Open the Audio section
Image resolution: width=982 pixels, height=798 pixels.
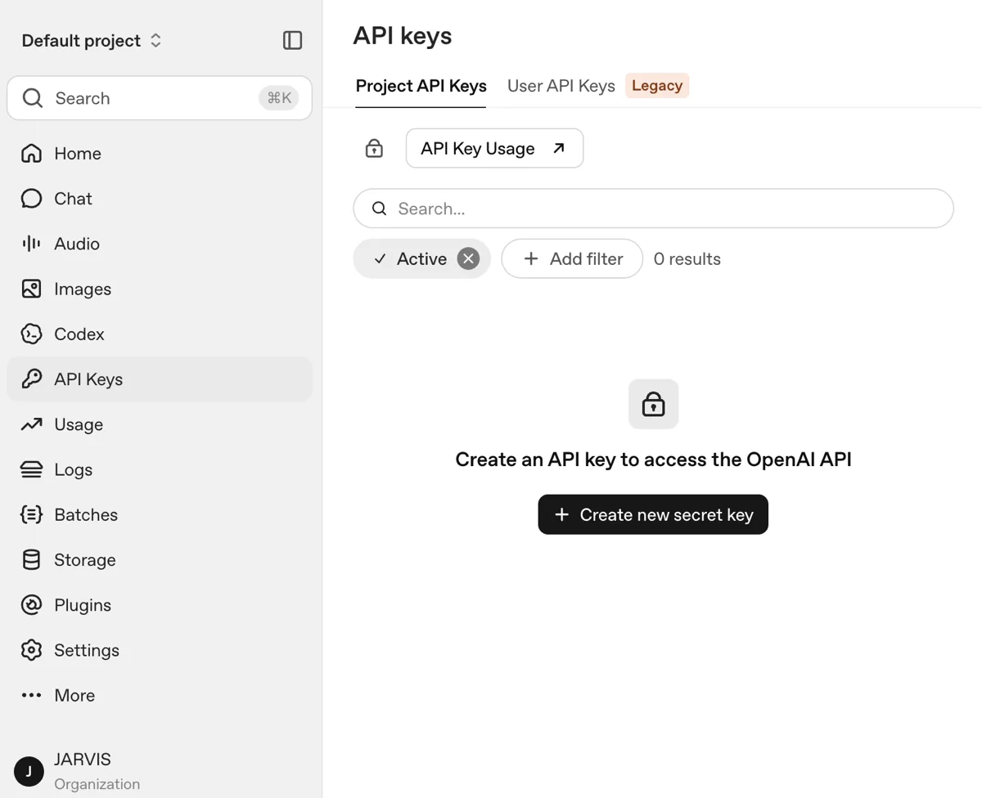tap(160, 244)
